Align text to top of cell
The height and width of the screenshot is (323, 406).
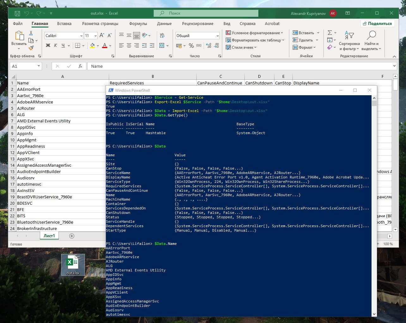(x=121, y=35)
